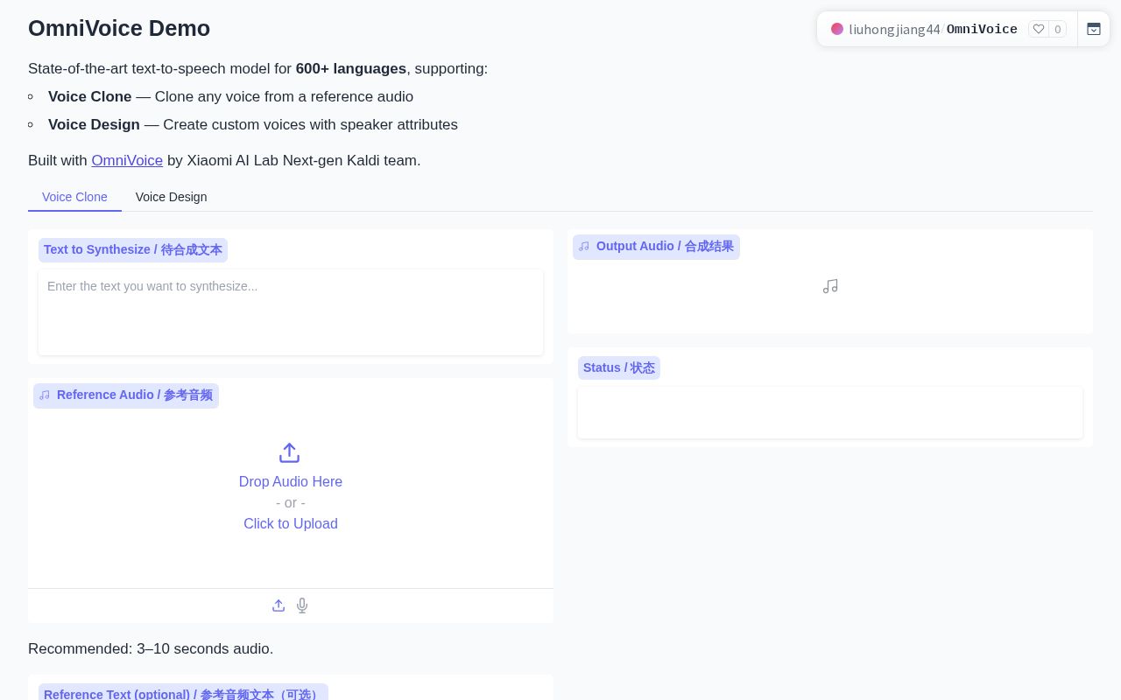Image resolution: width=1121 pixels, height=700 pixels.
Task: Click the Voice Design bullet description
Action: pos(253,124)
